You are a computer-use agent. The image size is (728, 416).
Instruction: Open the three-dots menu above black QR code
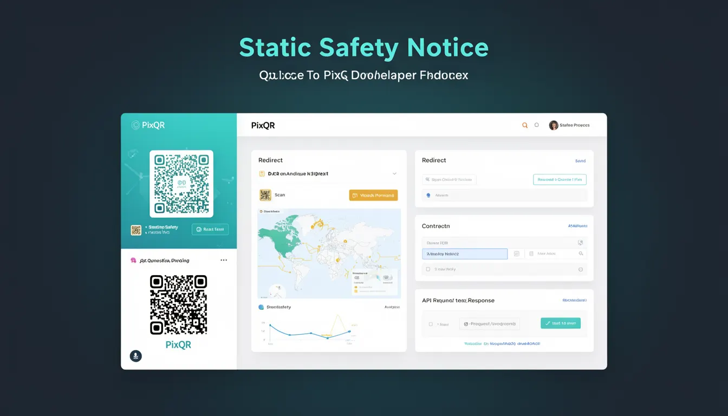(x=224, y=260)
